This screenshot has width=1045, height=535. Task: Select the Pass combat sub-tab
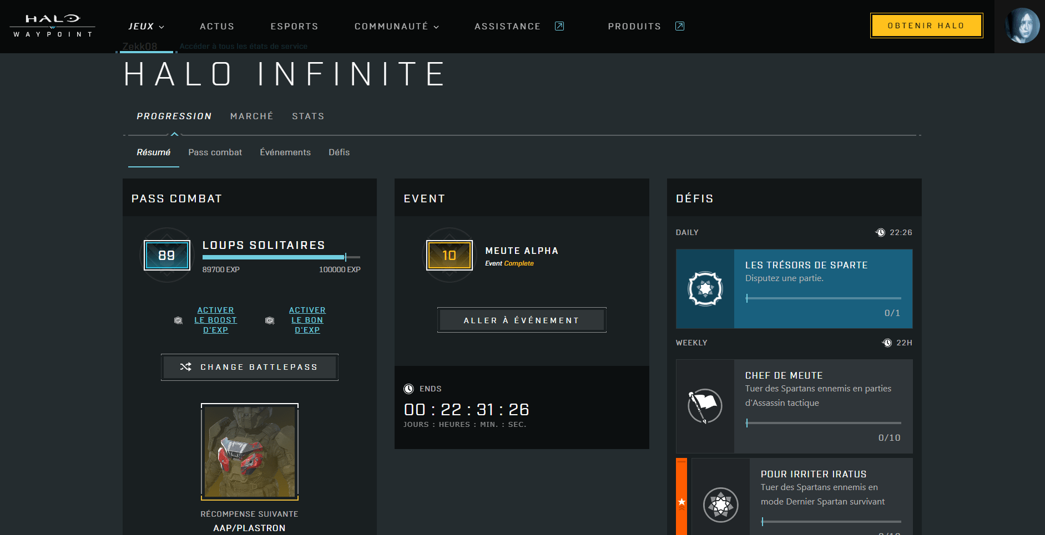(215, 152)
